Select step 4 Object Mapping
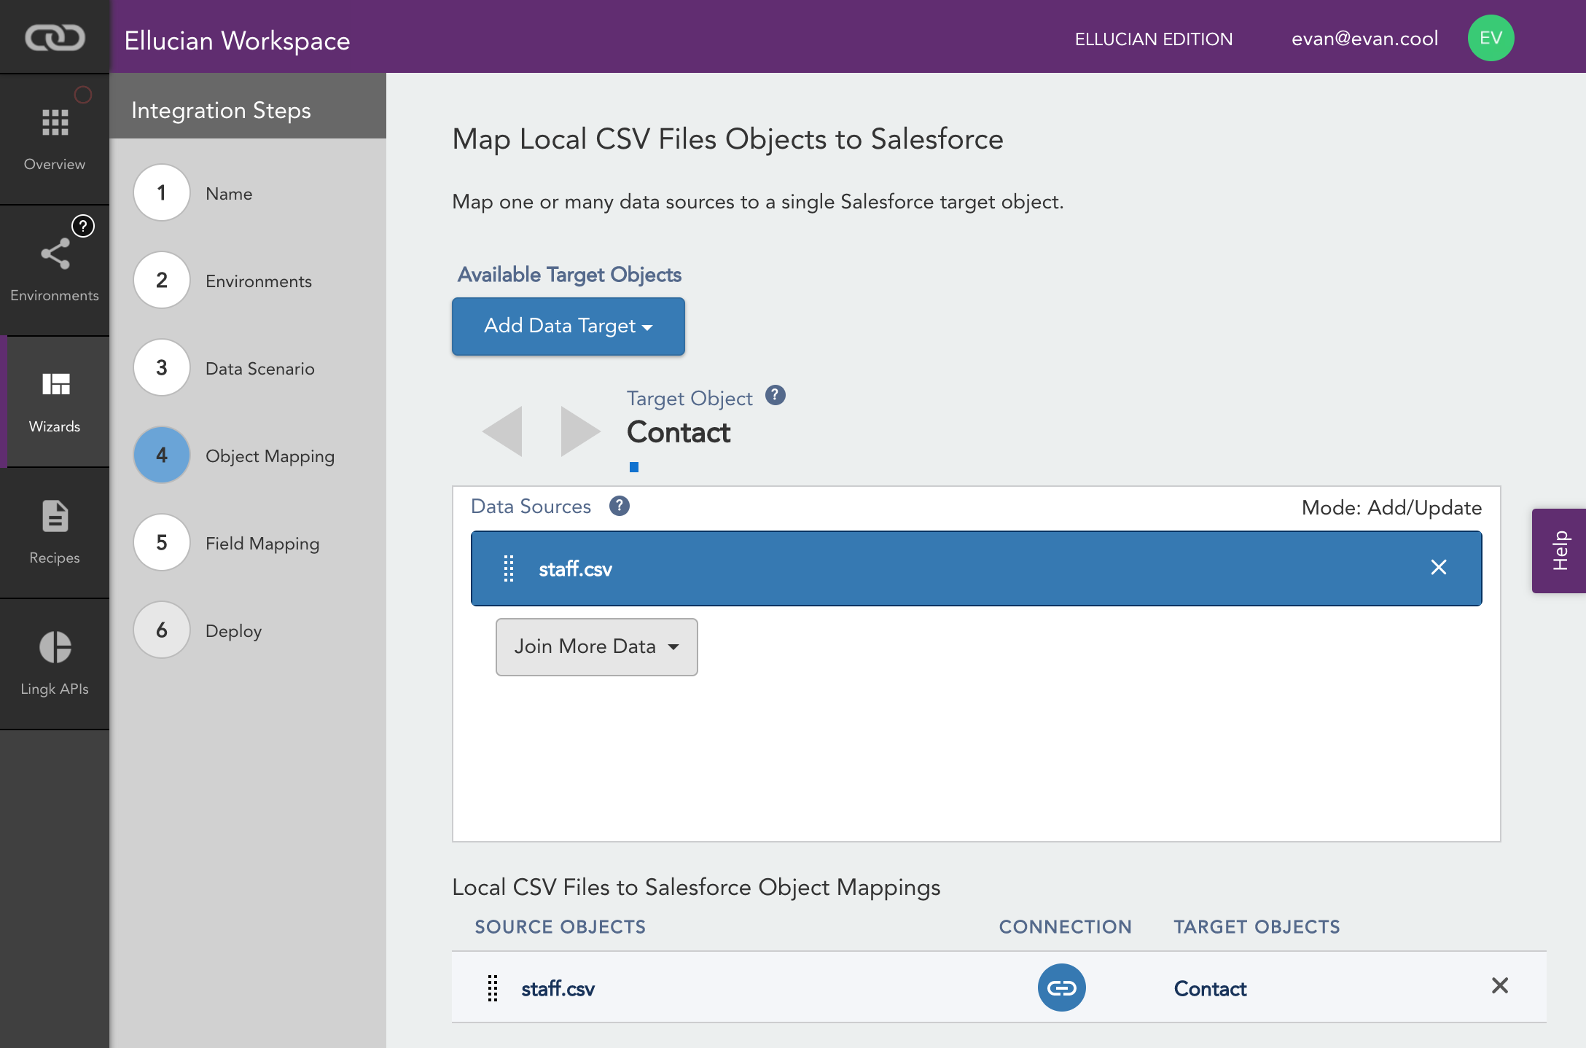 point(162,455)
